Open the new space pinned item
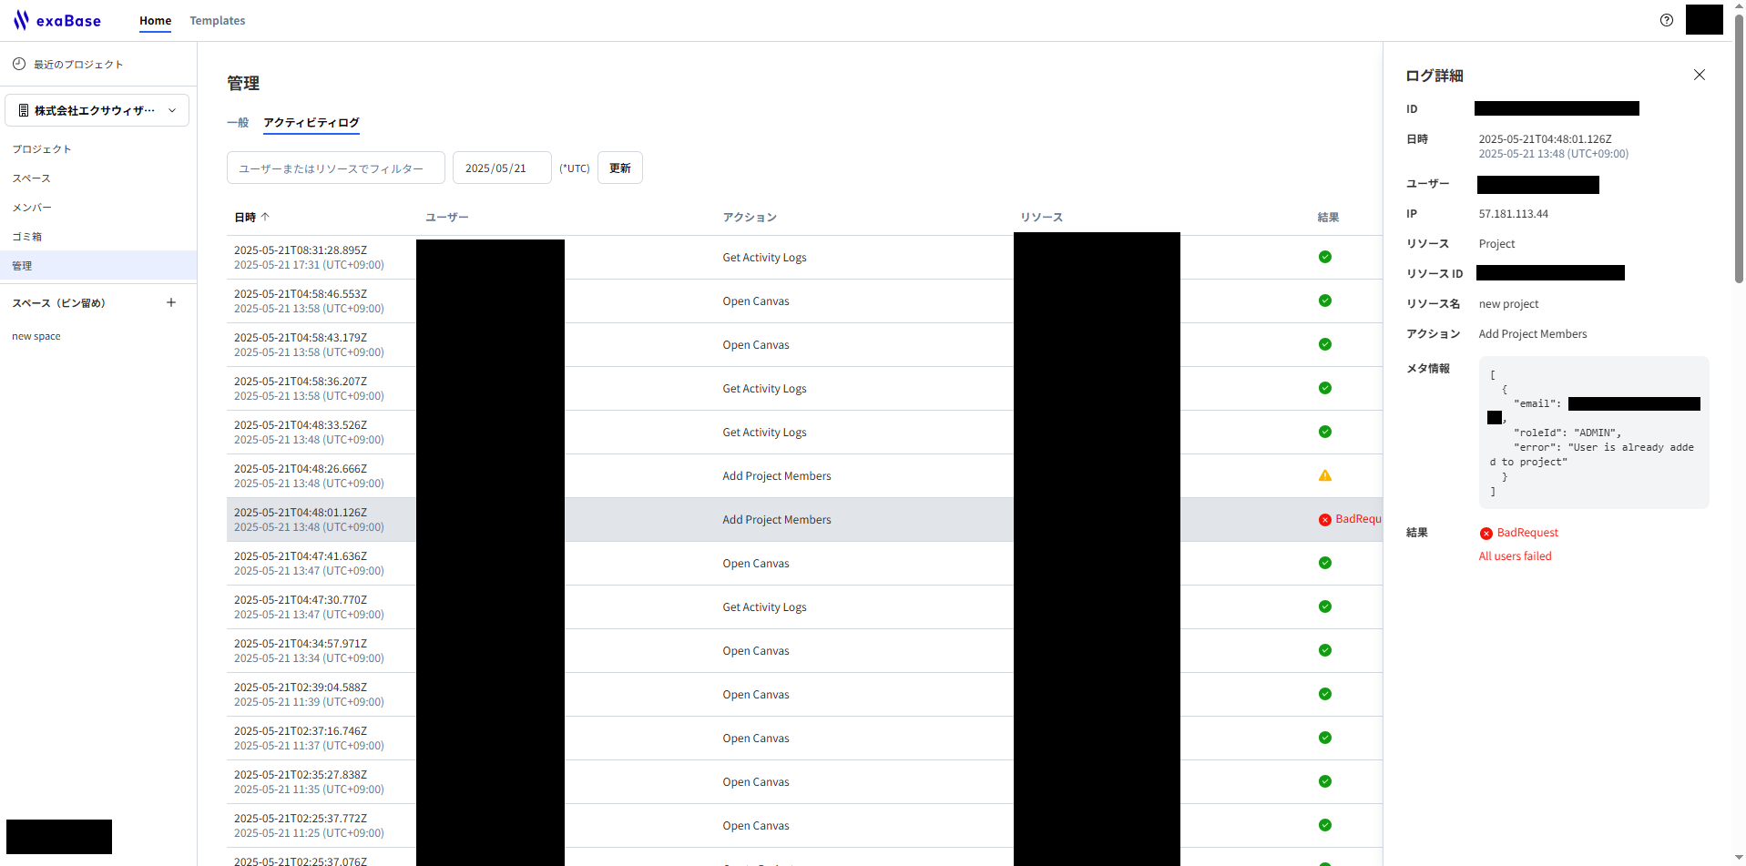 pyautogui.click(x=36, y=336)
